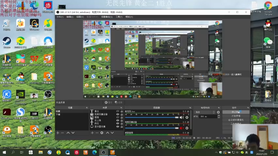This screenshot has width=278, height=156.
Task: Adjust 视频采集设备 volume slider
Action: click(152, 128)
